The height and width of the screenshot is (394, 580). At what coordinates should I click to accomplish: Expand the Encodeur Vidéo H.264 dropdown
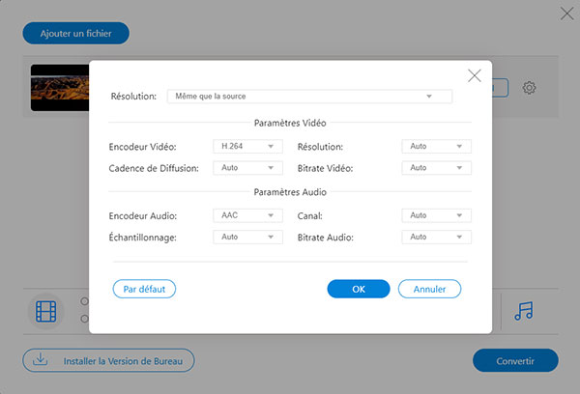[x=247, y=147]
